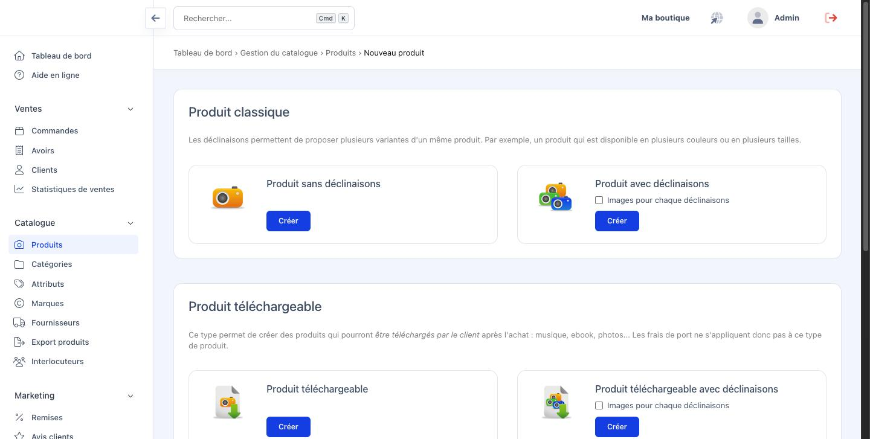Click the Catégories folder icon
870x439 pixels.
point(19,264)
